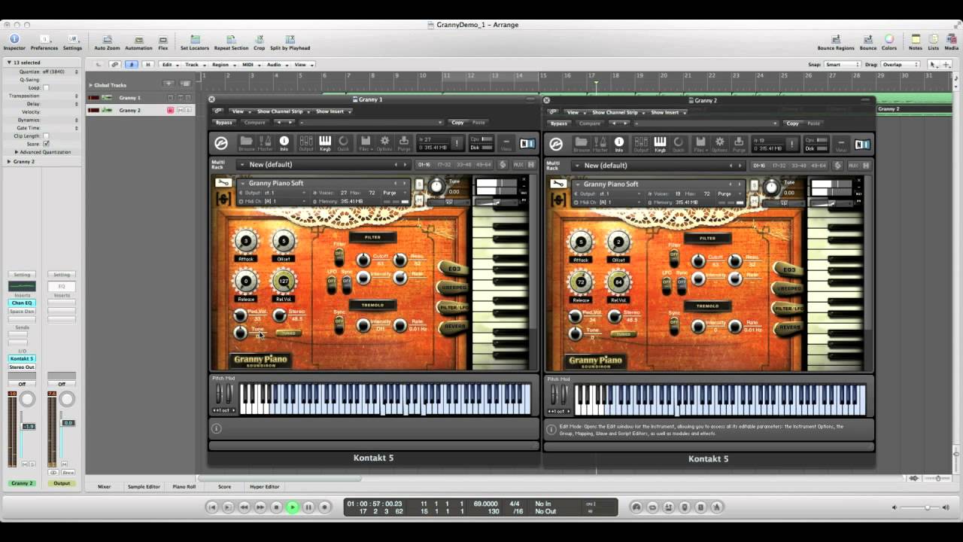Click the Bounce Regions icon
Image resolution: width=963 pixels, height=542 pixels.
pos(836,42)
